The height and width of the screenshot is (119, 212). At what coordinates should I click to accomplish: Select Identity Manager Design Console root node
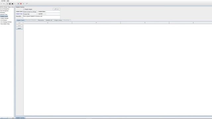[x=7, y=7]
